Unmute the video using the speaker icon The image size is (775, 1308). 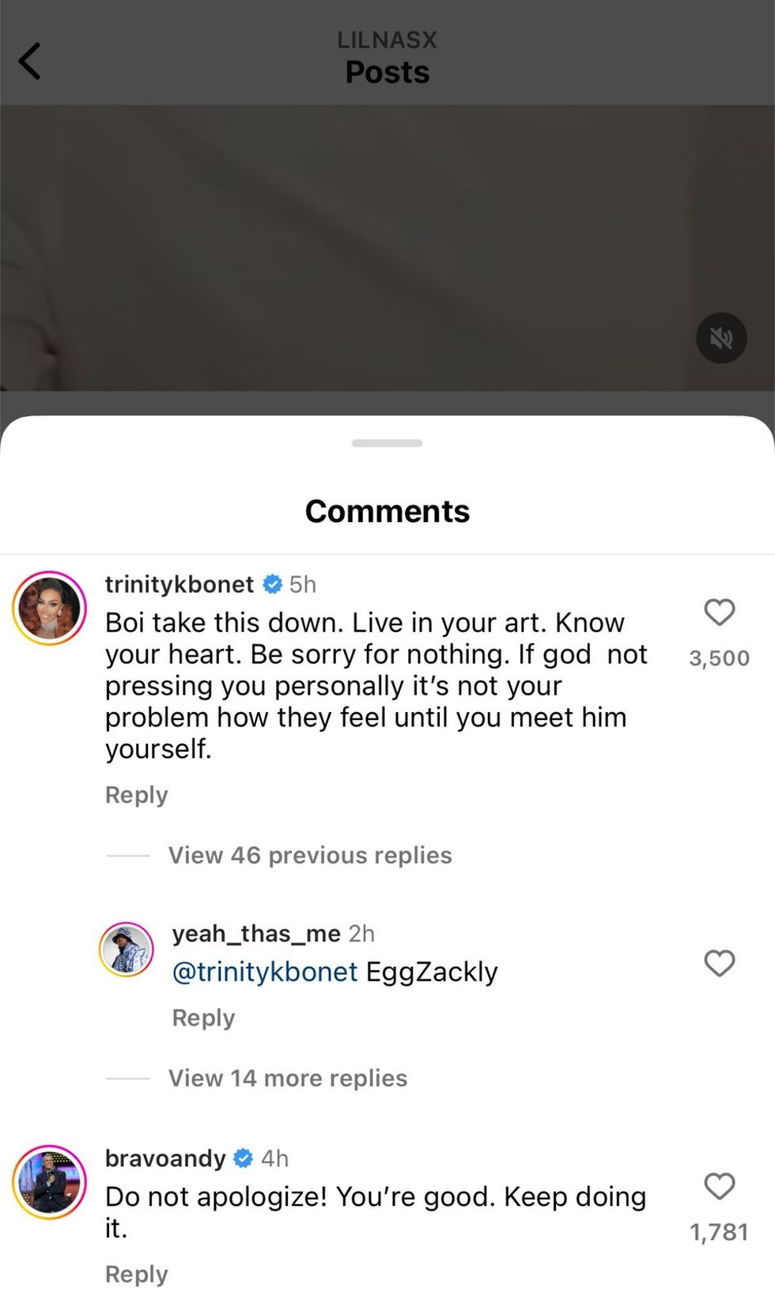pos(720,338)
